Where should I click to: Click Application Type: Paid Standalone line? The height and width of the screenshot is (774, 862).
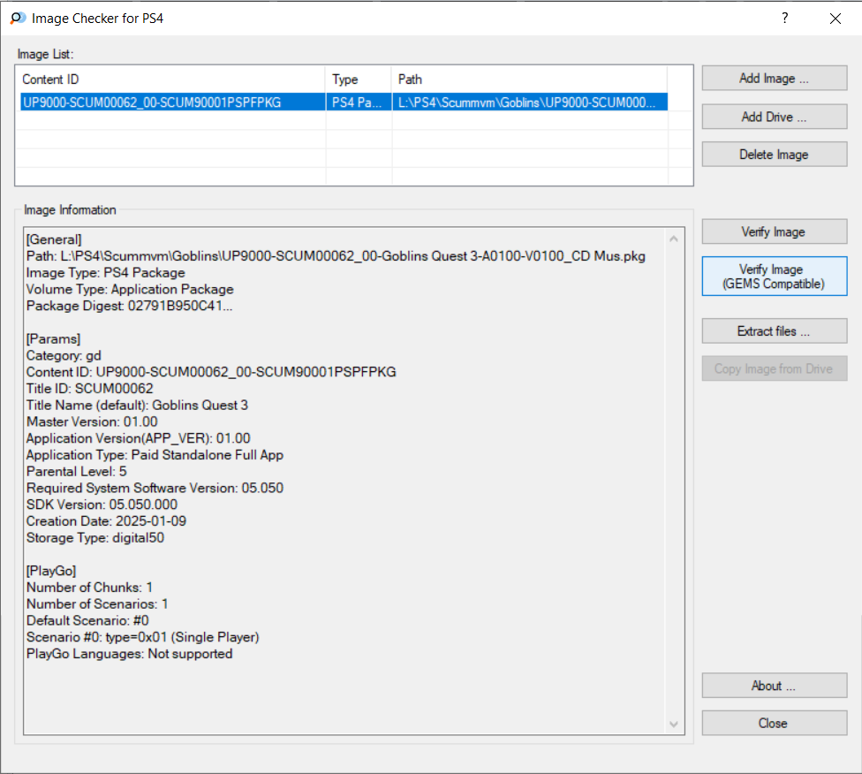tap(155, 454)
